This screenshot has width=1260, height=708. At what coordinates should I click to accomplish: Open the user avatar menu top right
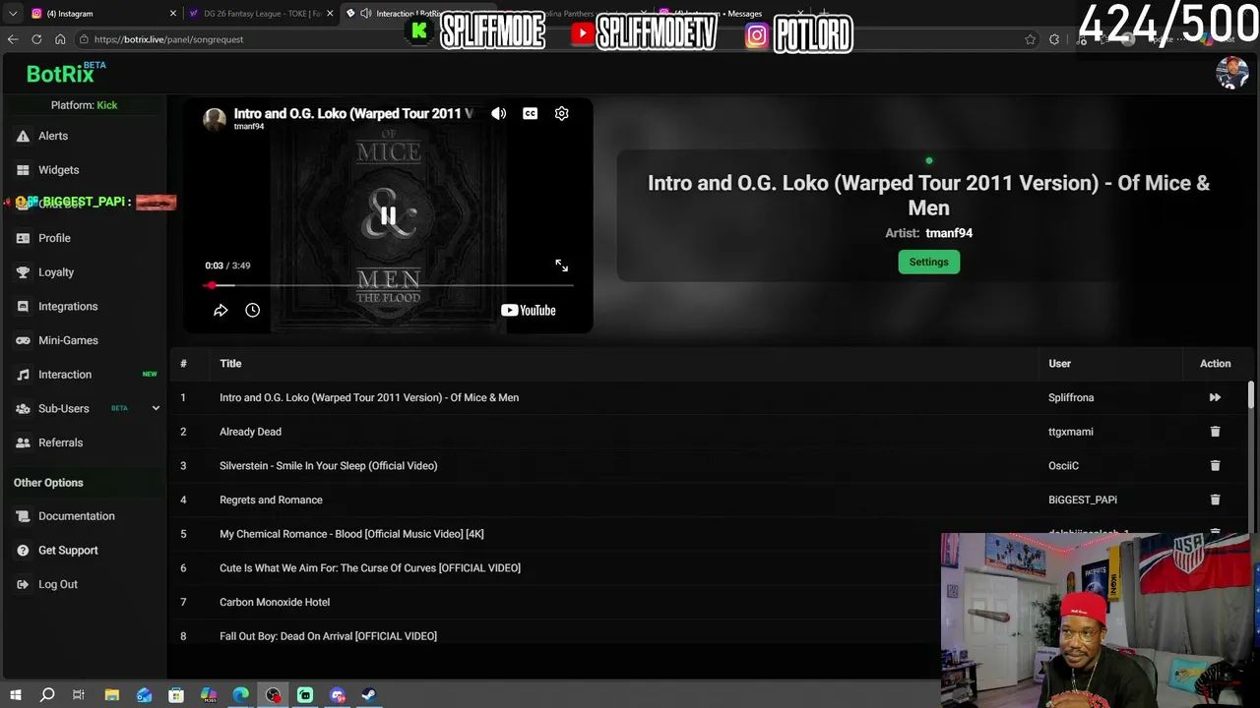(x=1232, y=73)
